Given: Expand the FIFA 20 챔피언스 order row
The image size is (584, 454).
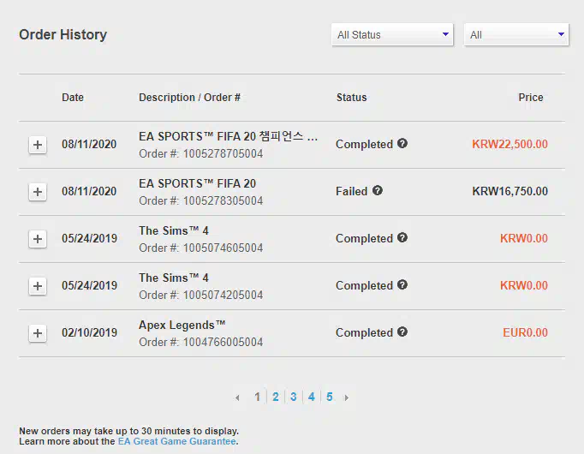Looking at the screenshot, I should [x=38, y=145].
